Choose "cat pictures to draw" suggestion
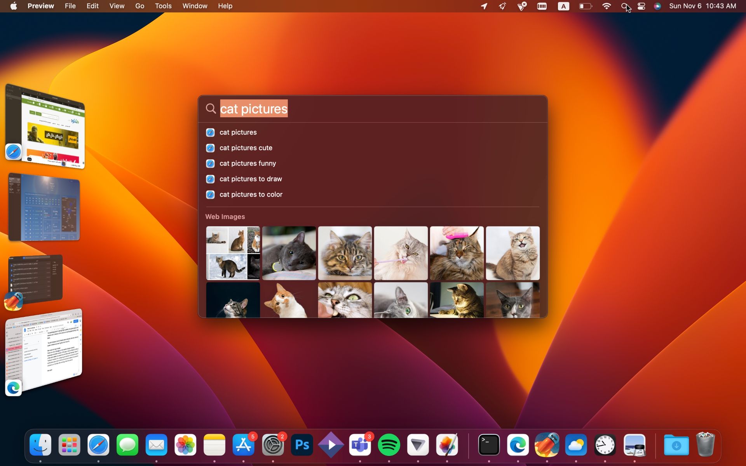Screen dimensions: 746x466 click(251, 179)
